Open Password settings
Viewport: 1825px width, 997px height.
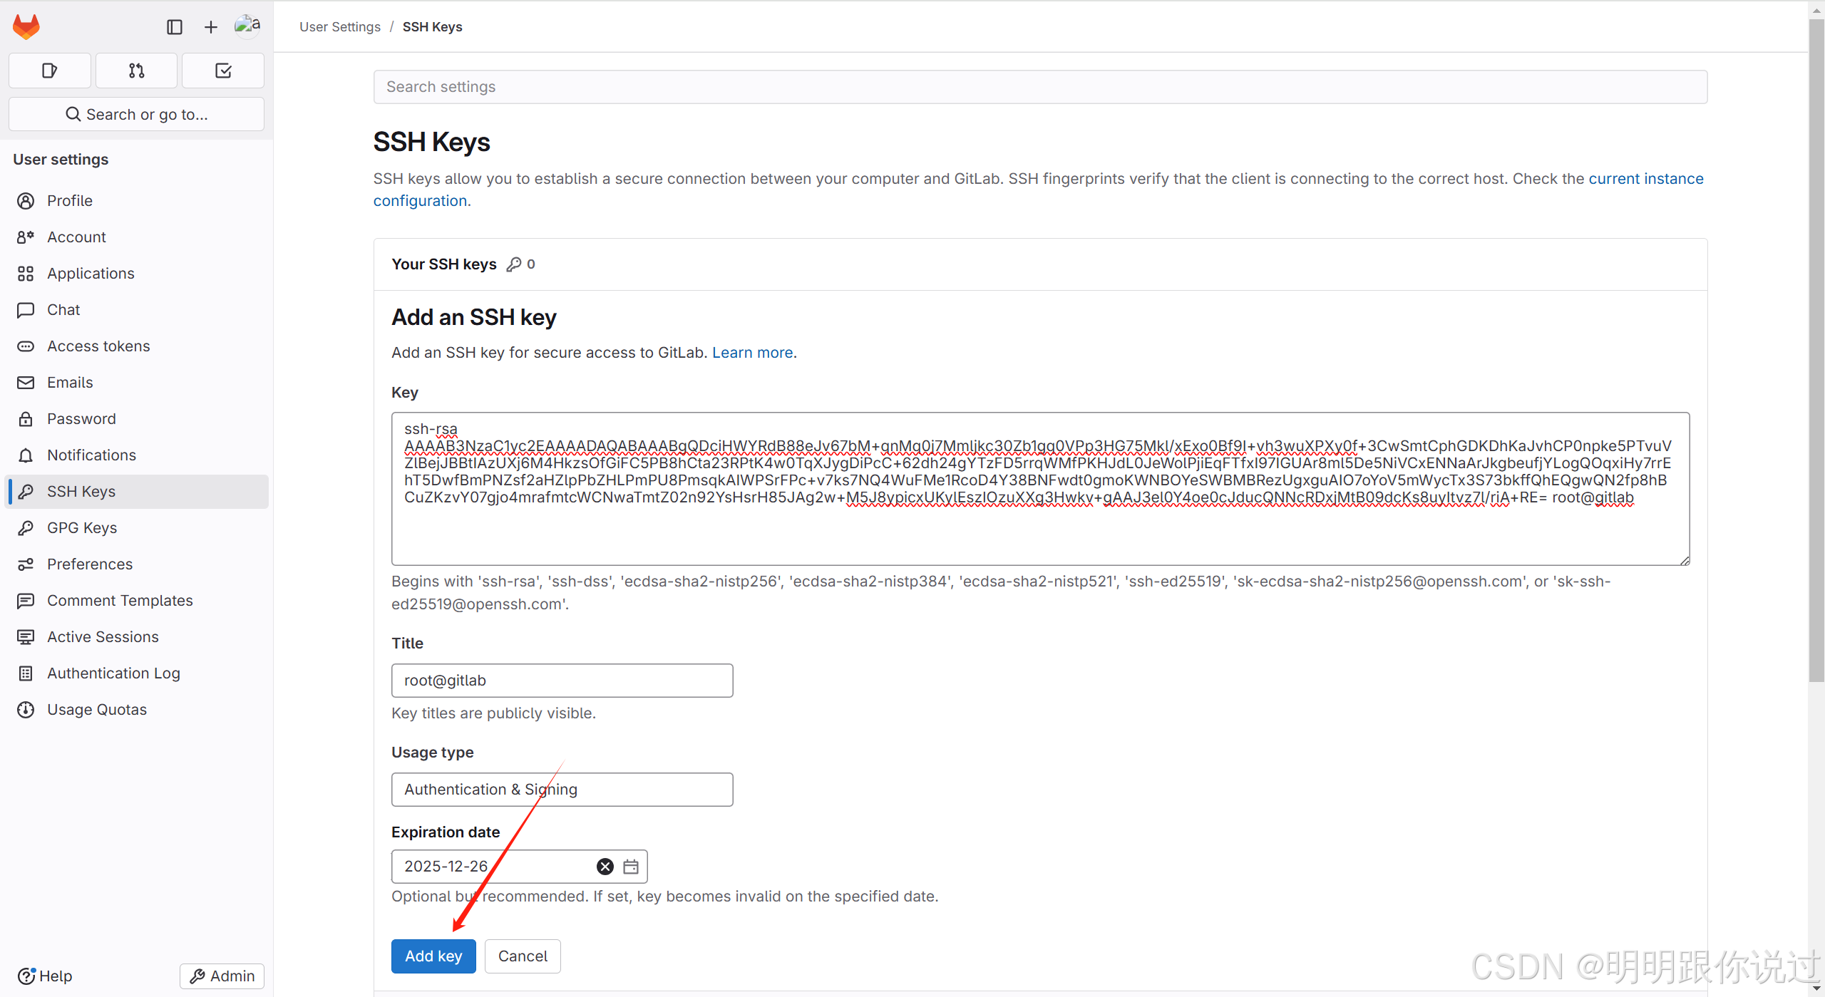click(136, 419)
